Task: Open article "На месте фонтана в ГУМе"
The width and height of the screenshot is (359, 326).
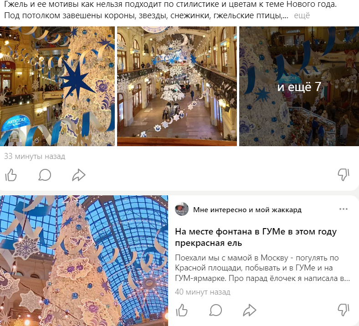Action: pyautogui.click(x=256, y=237)
